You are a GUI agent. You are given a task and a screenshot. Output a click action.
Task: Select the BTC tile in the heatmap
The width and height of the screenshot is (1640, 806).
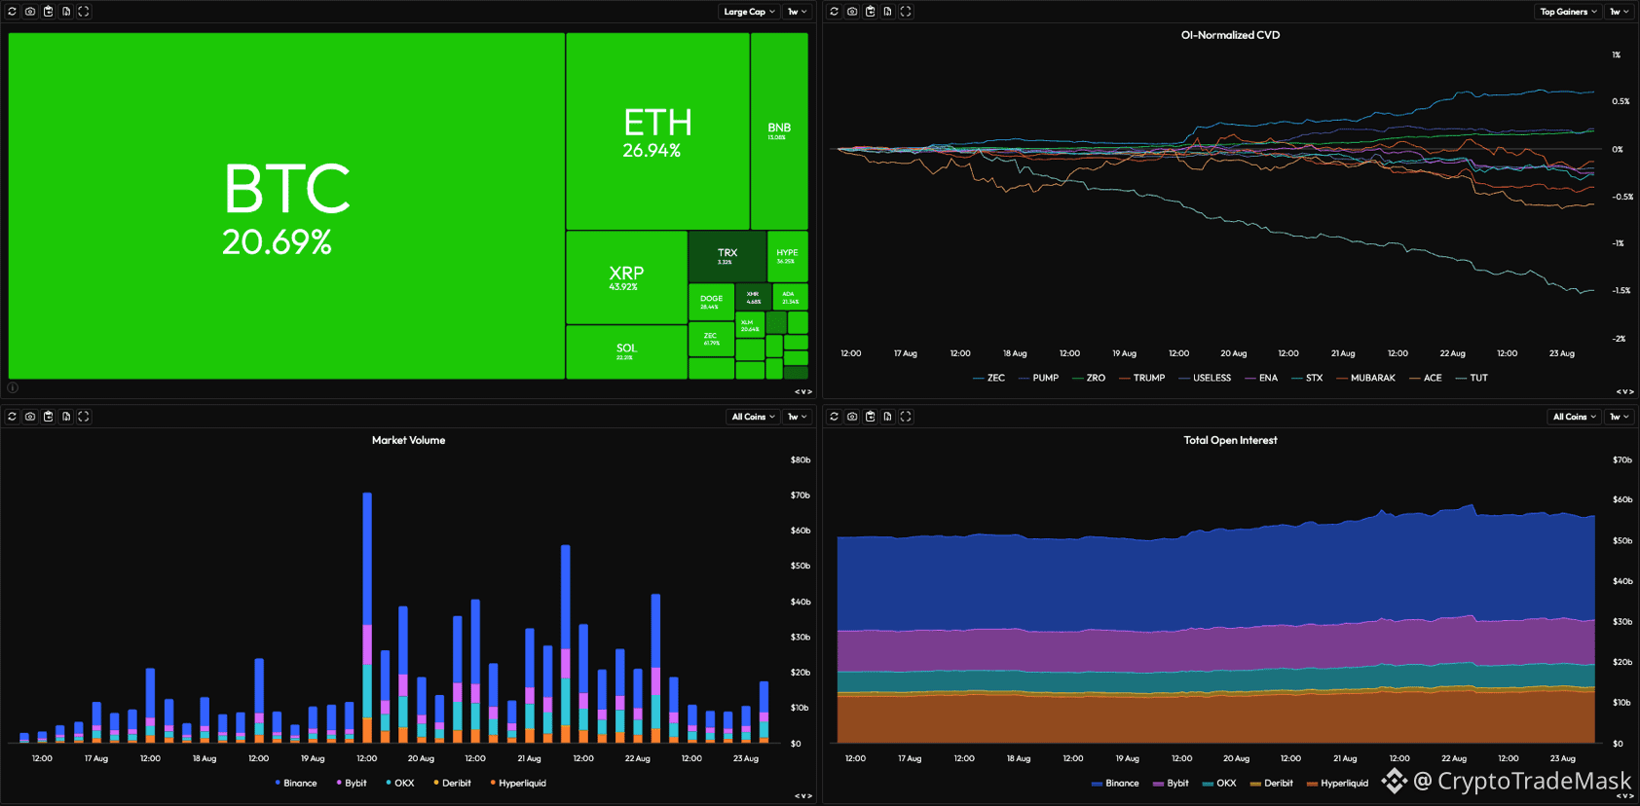tap(286, 205)
